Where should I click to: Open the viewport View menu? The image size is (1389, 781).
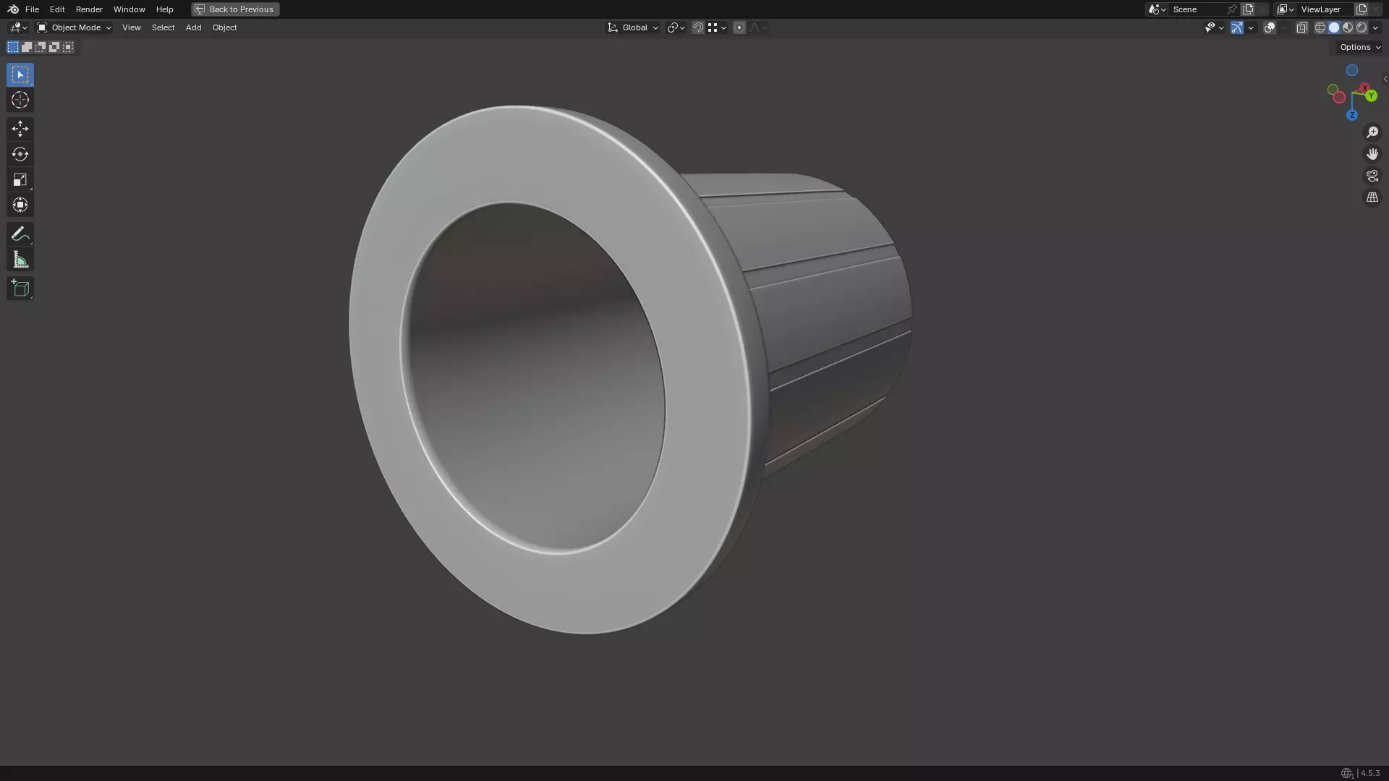[131, 27]
